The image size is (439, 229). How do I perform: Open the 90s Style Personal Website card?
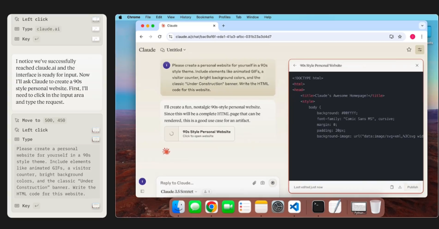(x=199, y=134)
